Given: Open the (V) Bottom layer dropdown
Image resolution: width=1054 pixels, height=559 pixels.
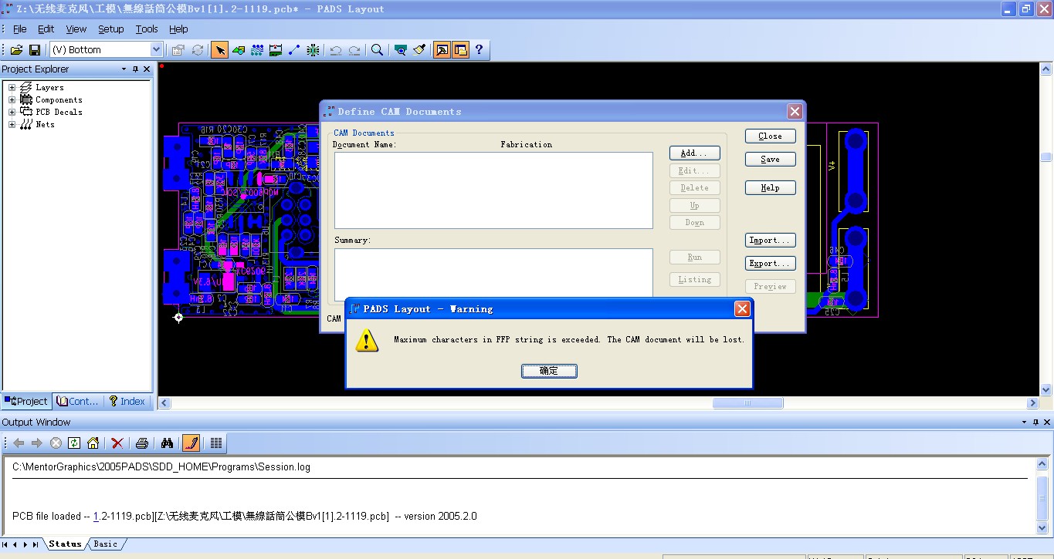Looking at the screenshot, I should click(x=156, y=49).
